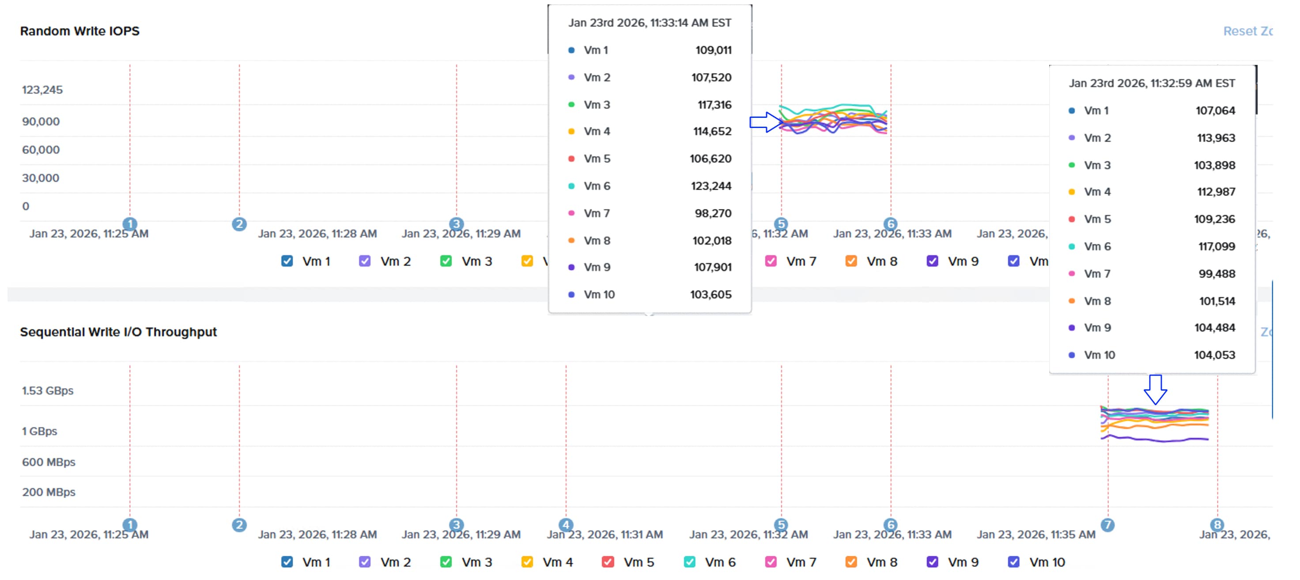Image resolution: width=1300 pixels, height=580 pixels.
Task: Click the Random Write IOPS chart title
Action: coord(79,31)
